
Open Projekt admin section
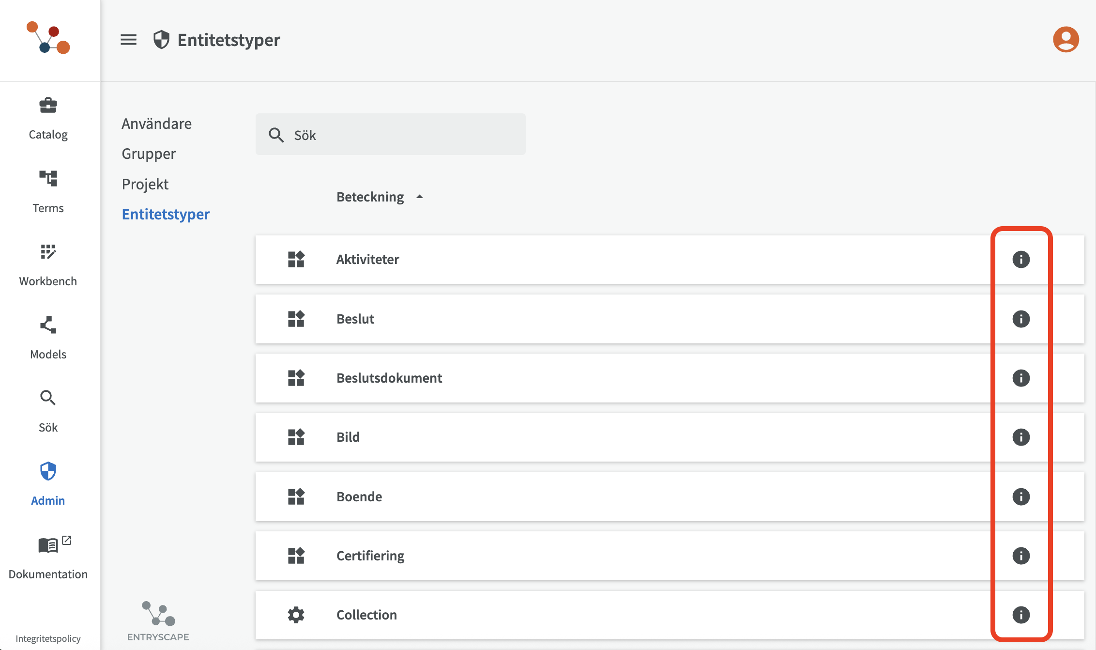click(145, 185)
